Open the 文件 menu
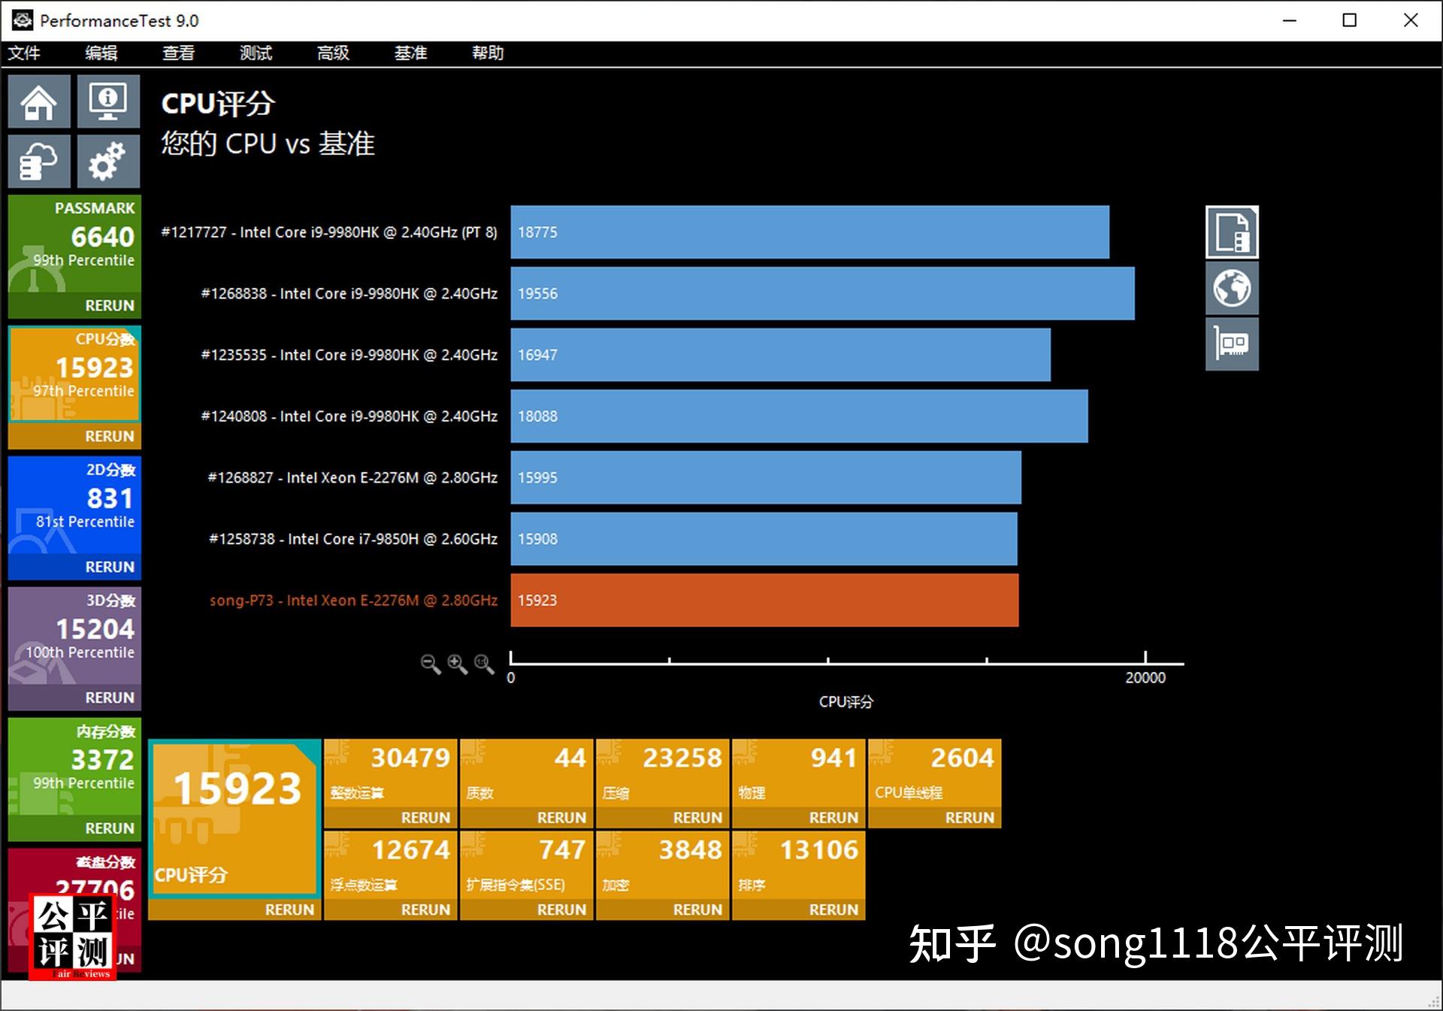The width and height of the screenshot is (1443, 1011). tap(24, 53)
